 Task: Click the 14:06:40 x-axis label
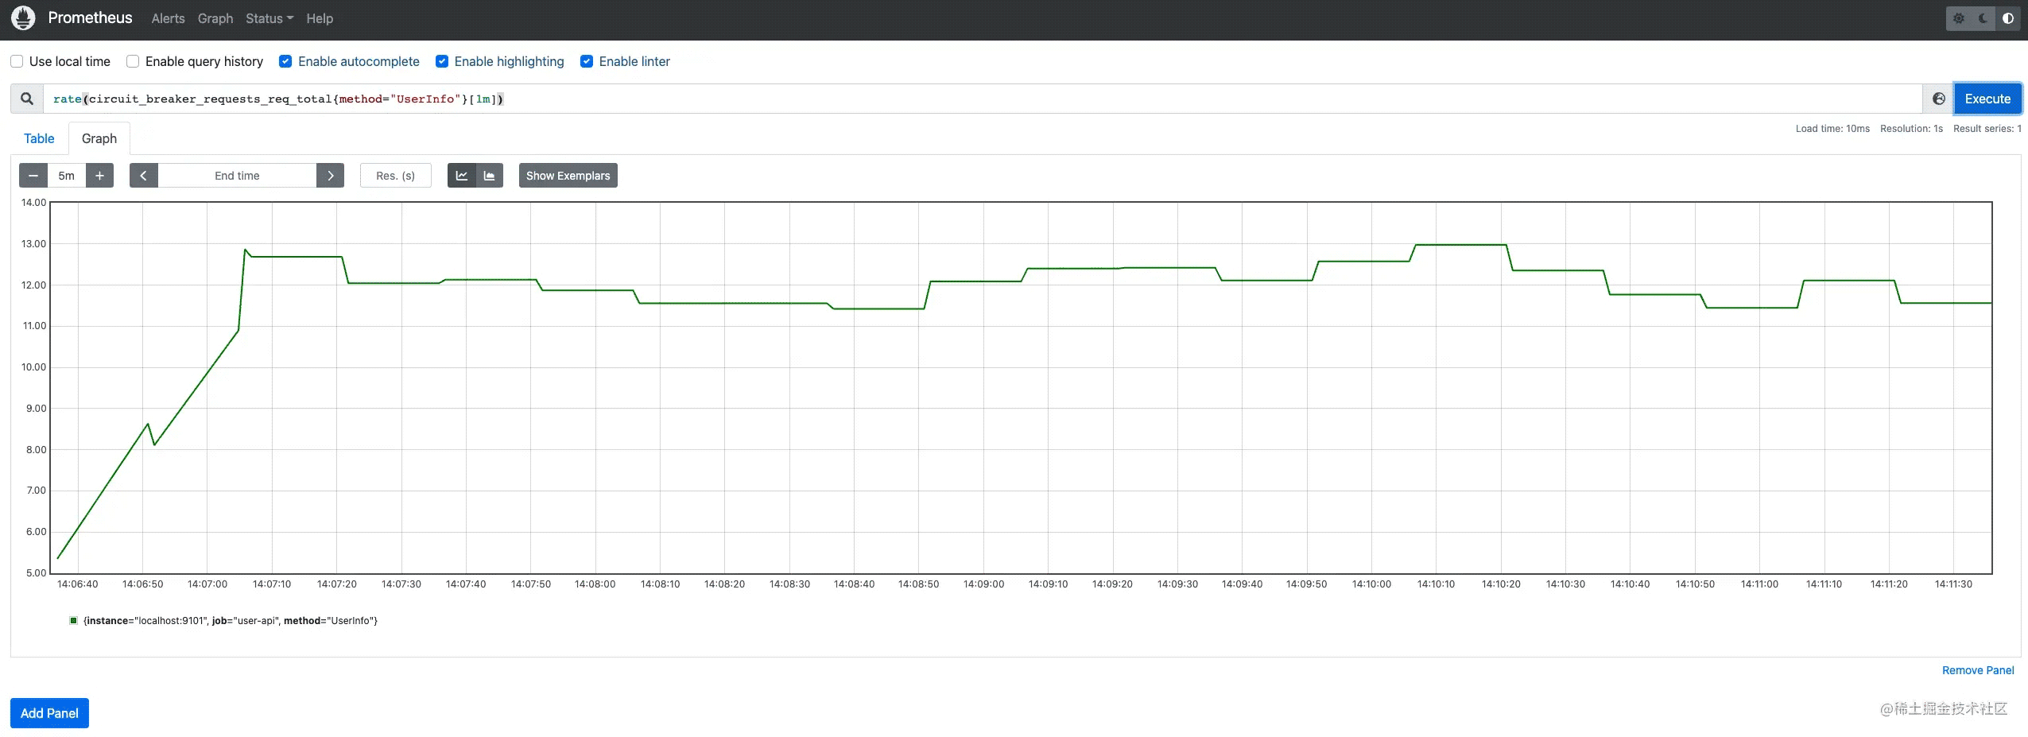coord(78,584)
